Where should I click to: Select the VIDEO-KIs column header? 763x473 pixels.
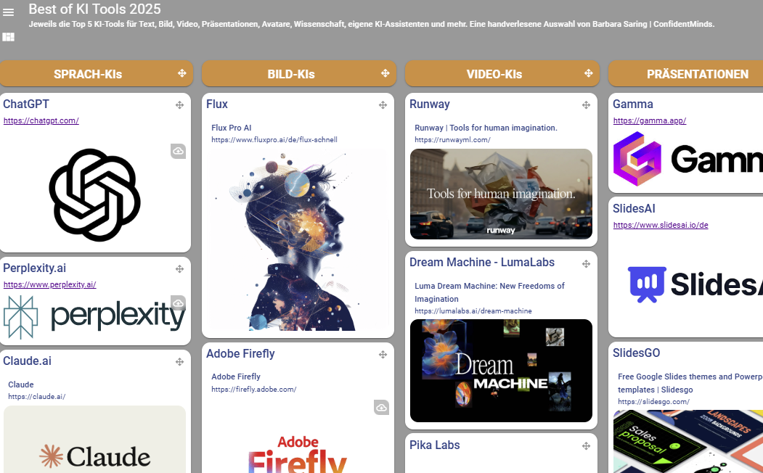502,73
